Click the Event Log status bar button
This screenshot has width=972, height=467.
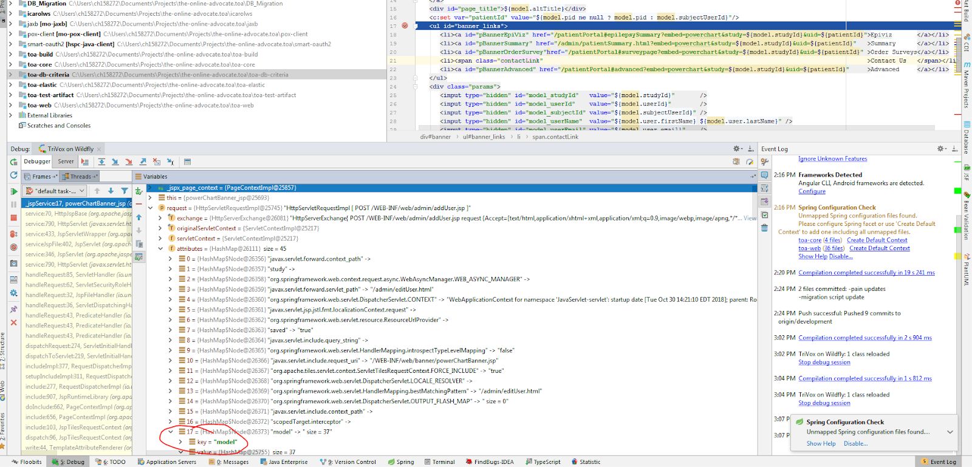[x=939, y=462]
